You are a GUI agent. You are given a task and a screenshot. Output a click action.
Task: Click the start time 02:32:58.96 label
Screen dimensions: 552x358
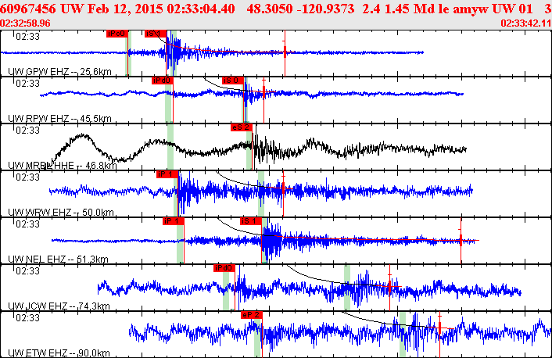tap(26, 23)
